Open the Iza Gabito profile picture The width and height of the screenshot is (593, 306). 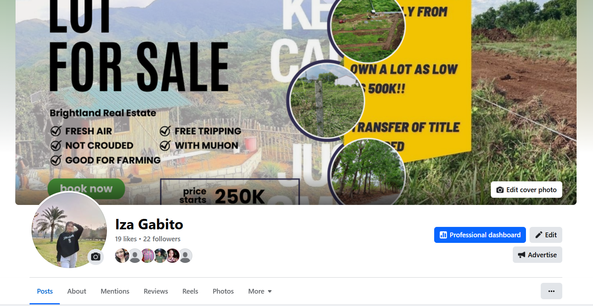(x=69, y=230)
